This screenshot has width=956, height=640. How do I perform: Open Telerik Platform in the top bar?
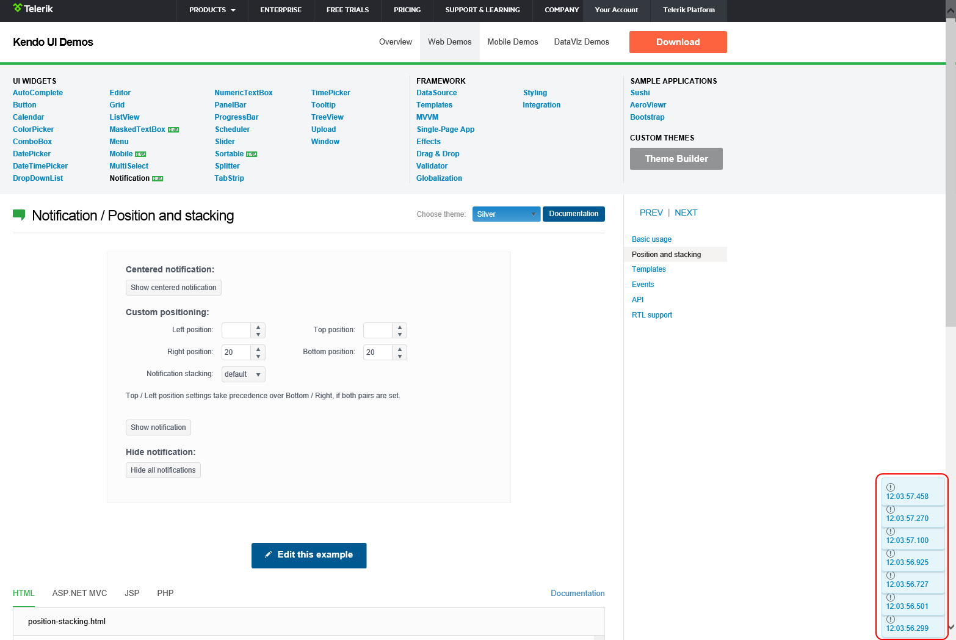coord(689,10)
